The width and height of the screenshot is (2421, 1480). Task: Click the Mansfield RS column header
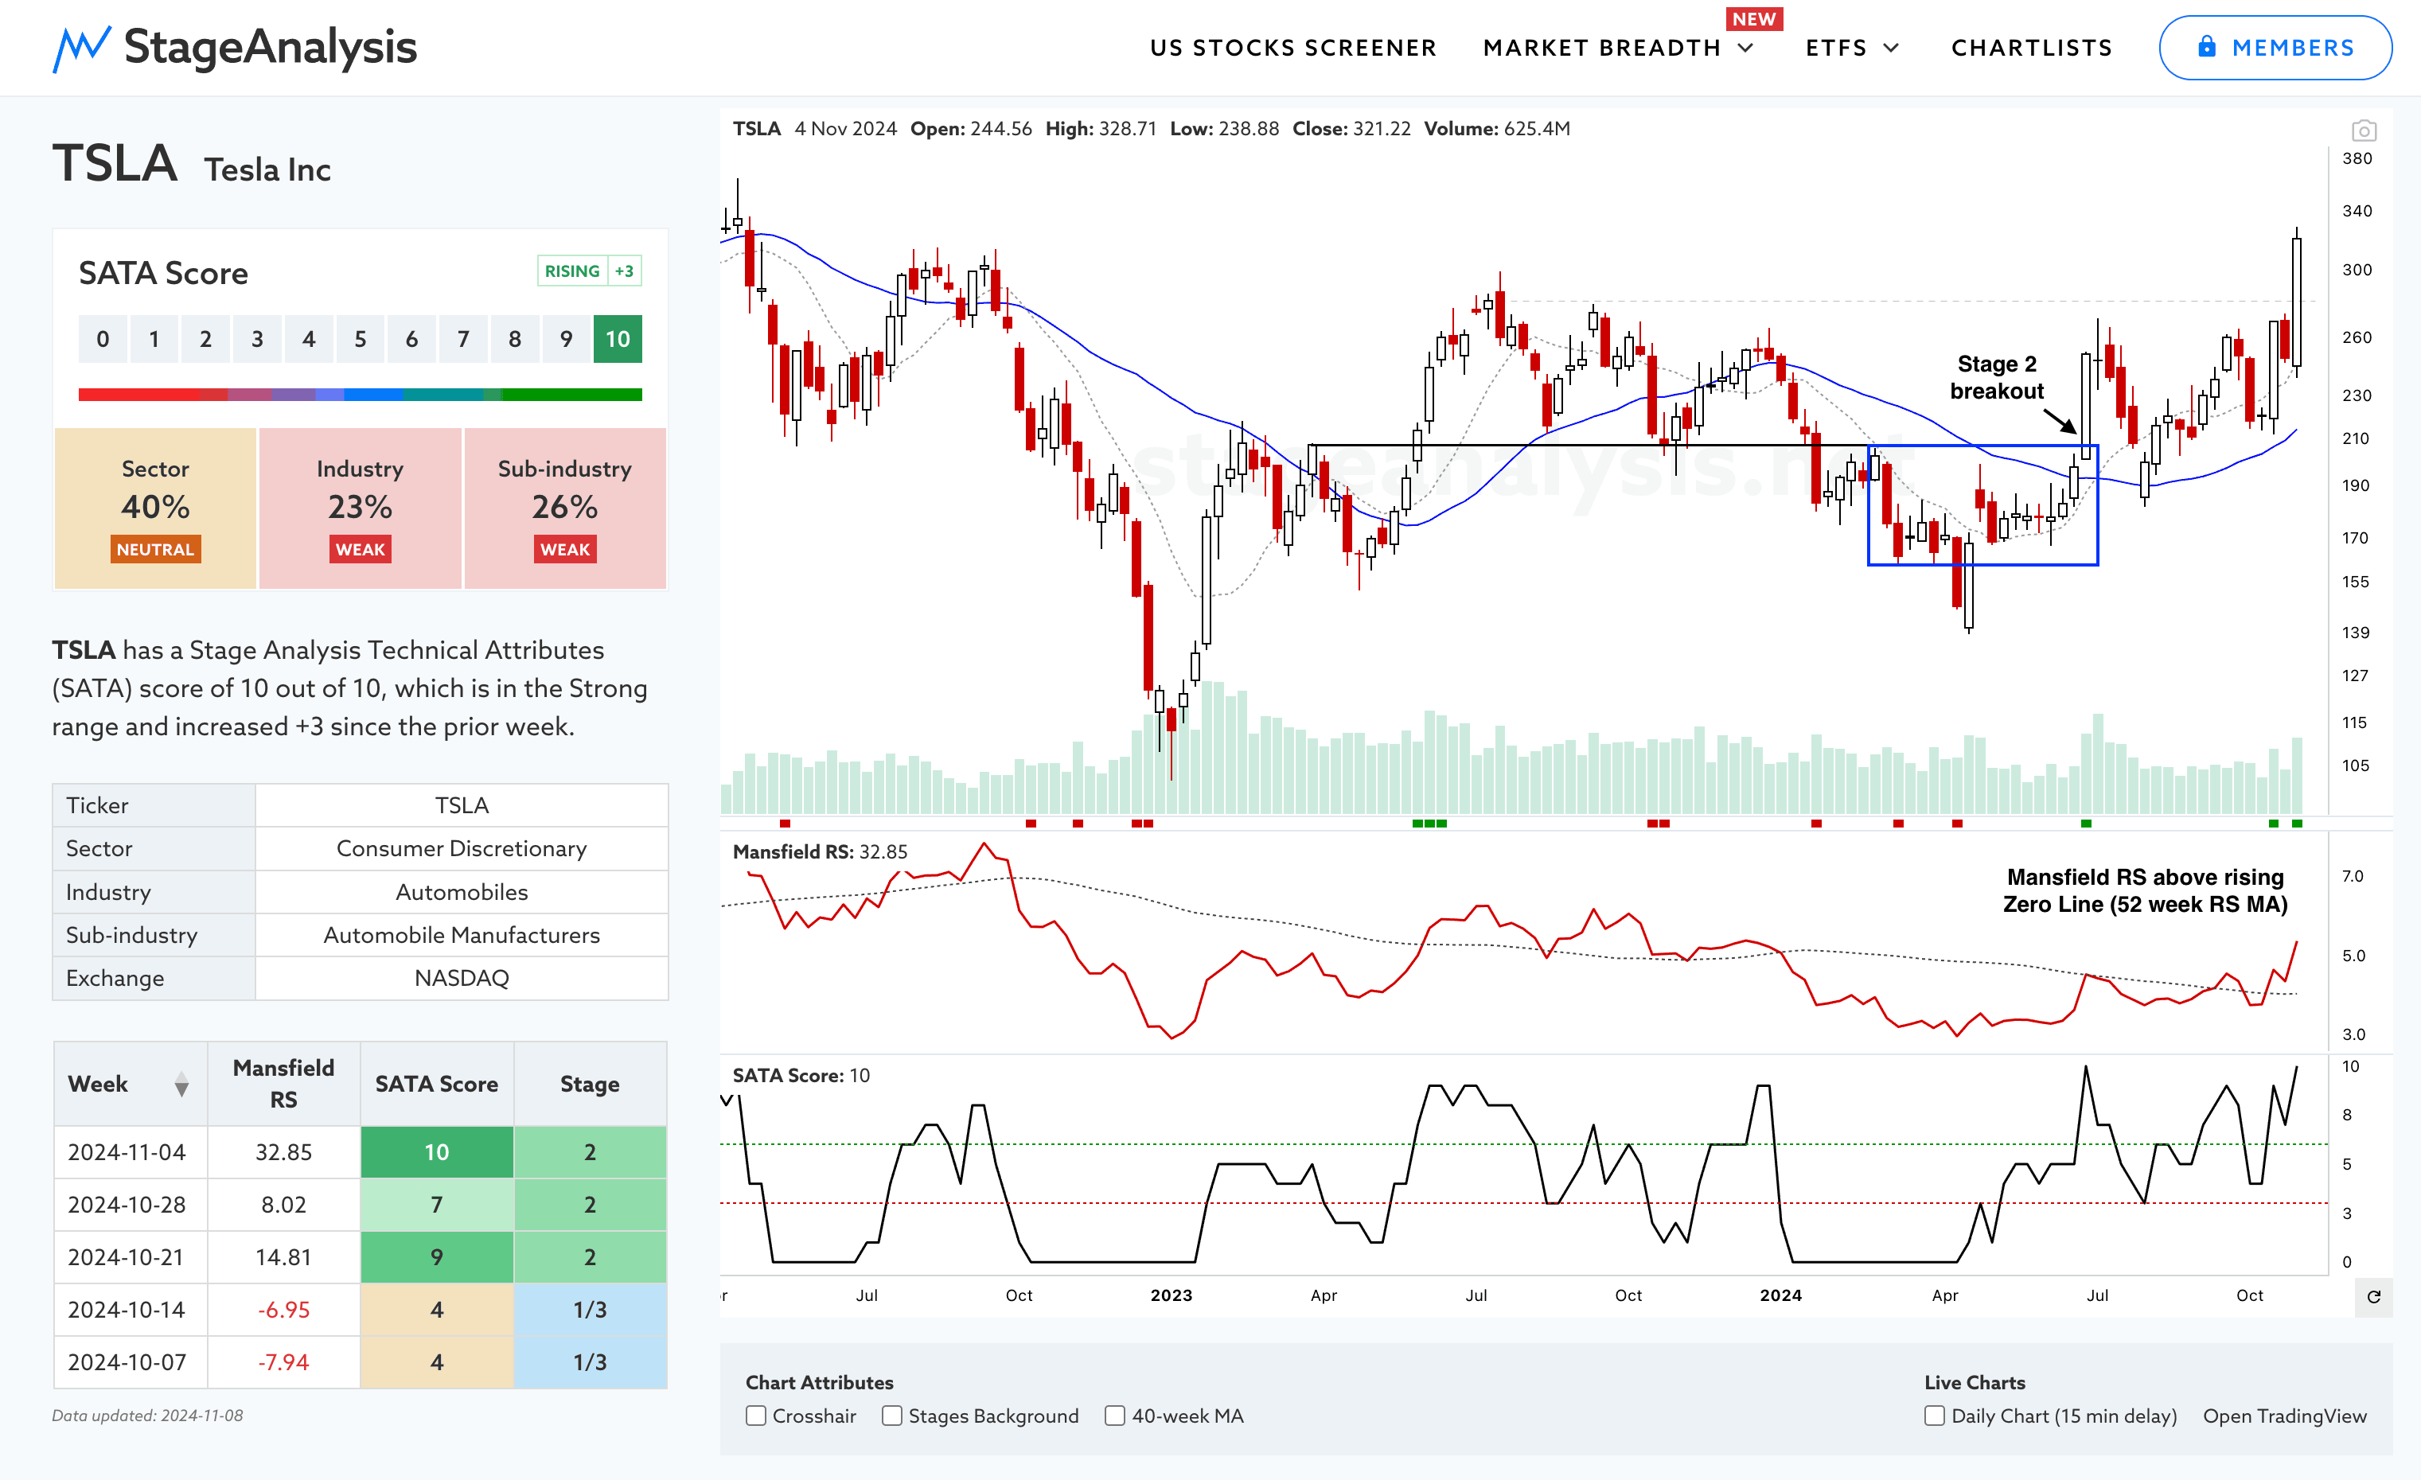pos(283,1083)
